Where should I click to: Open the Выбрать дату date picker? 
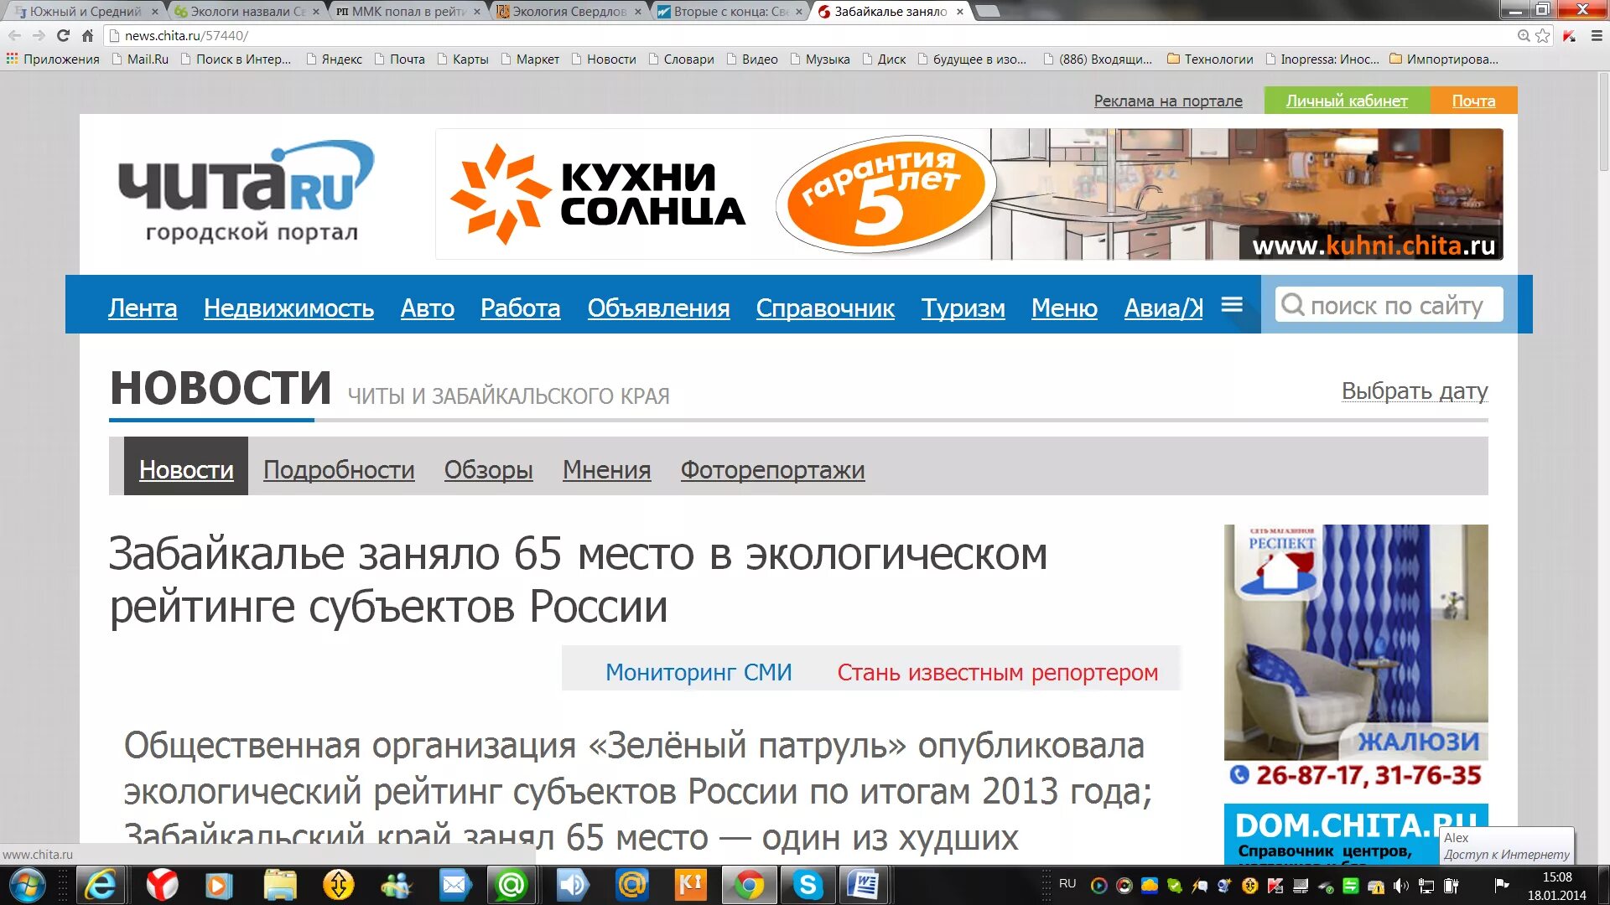click(x=1414, y=391)
